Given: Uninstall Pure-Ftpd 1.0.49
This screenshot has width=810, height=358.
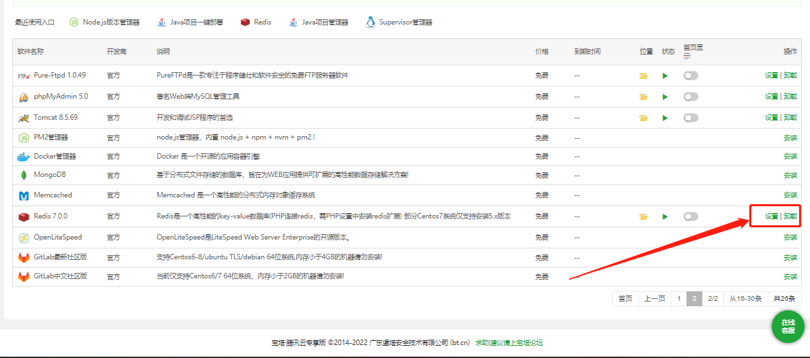Looking at the screenshot, I should pos(790,76).
